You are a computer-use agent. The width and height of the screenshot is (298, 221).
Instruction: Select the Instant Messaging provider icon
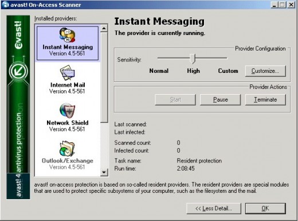click(67, 35)
